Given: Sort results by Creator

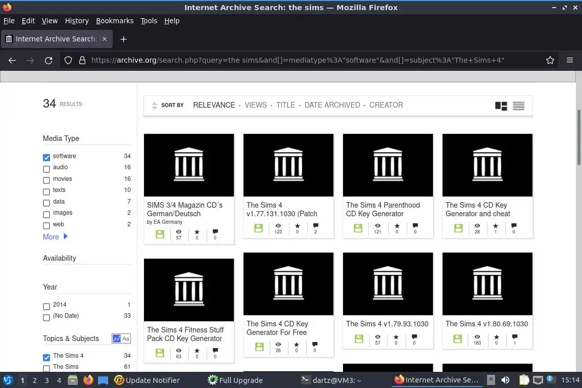Looking at the screenshot, I should [386, 105].
